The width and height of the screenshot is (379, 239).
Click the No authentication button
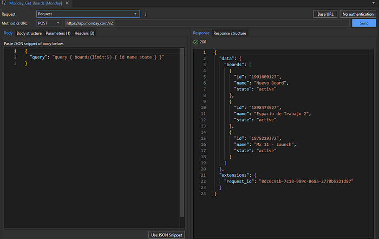coord(358,14)
